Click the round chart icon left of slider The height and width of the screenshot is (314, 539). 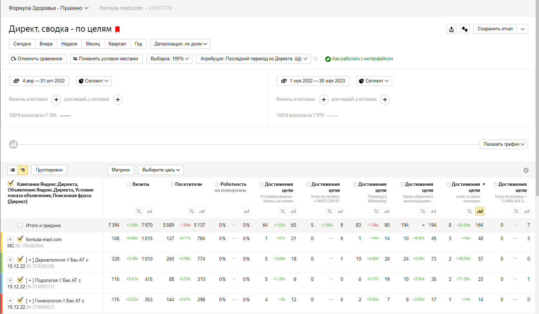coord(13,144)
